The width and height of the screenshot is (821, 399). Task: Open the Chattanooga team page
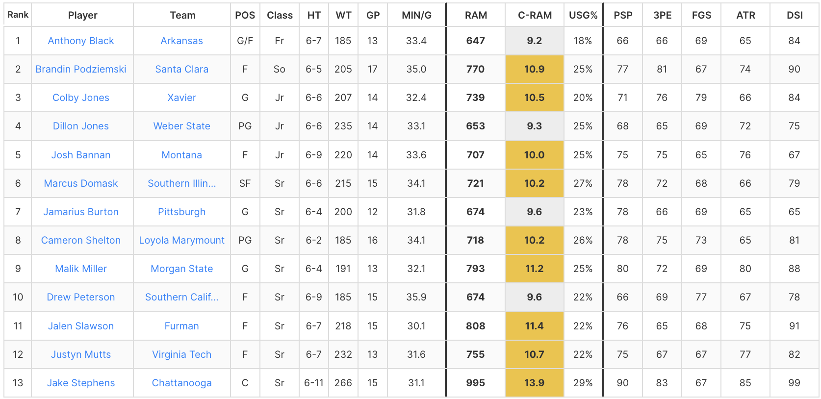[181, 383]
